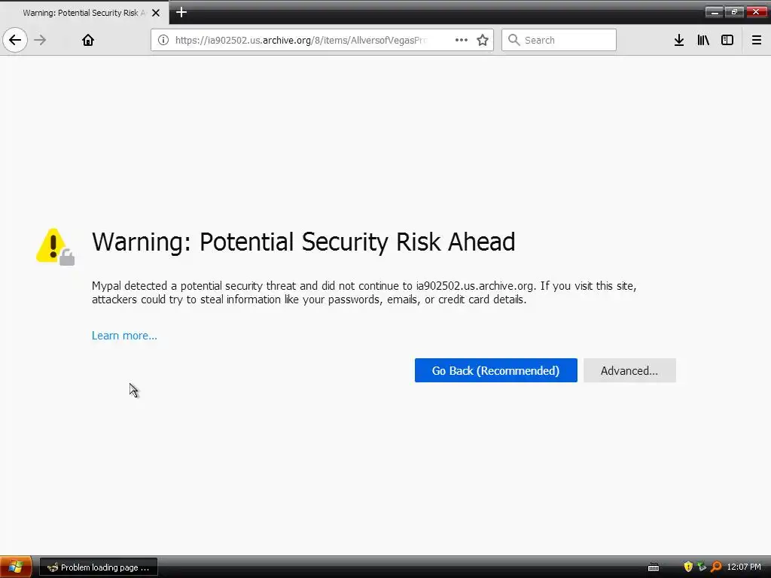Viewport: 771px width, 578px height.
Task: Click the warning triangle lock icon
Action: pos(55,246)
